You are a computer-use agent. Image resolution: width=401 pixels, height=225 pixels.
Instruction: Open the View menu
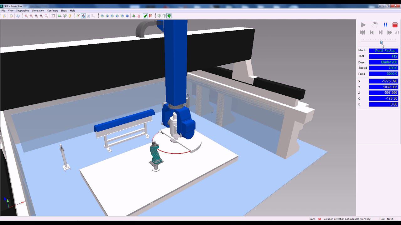pos(11,11)
